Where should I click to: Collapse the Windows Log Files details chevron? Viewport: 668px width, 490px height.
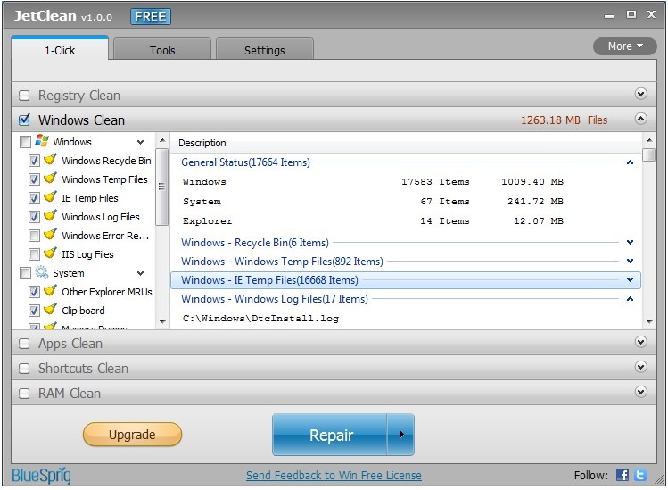630,299
